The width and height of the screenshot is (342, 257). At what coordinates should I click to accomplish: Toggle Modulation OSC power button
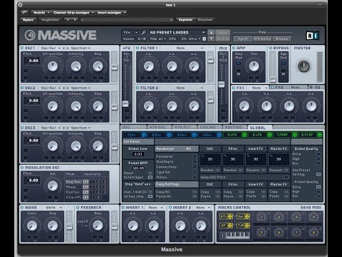tap(22, 168)
